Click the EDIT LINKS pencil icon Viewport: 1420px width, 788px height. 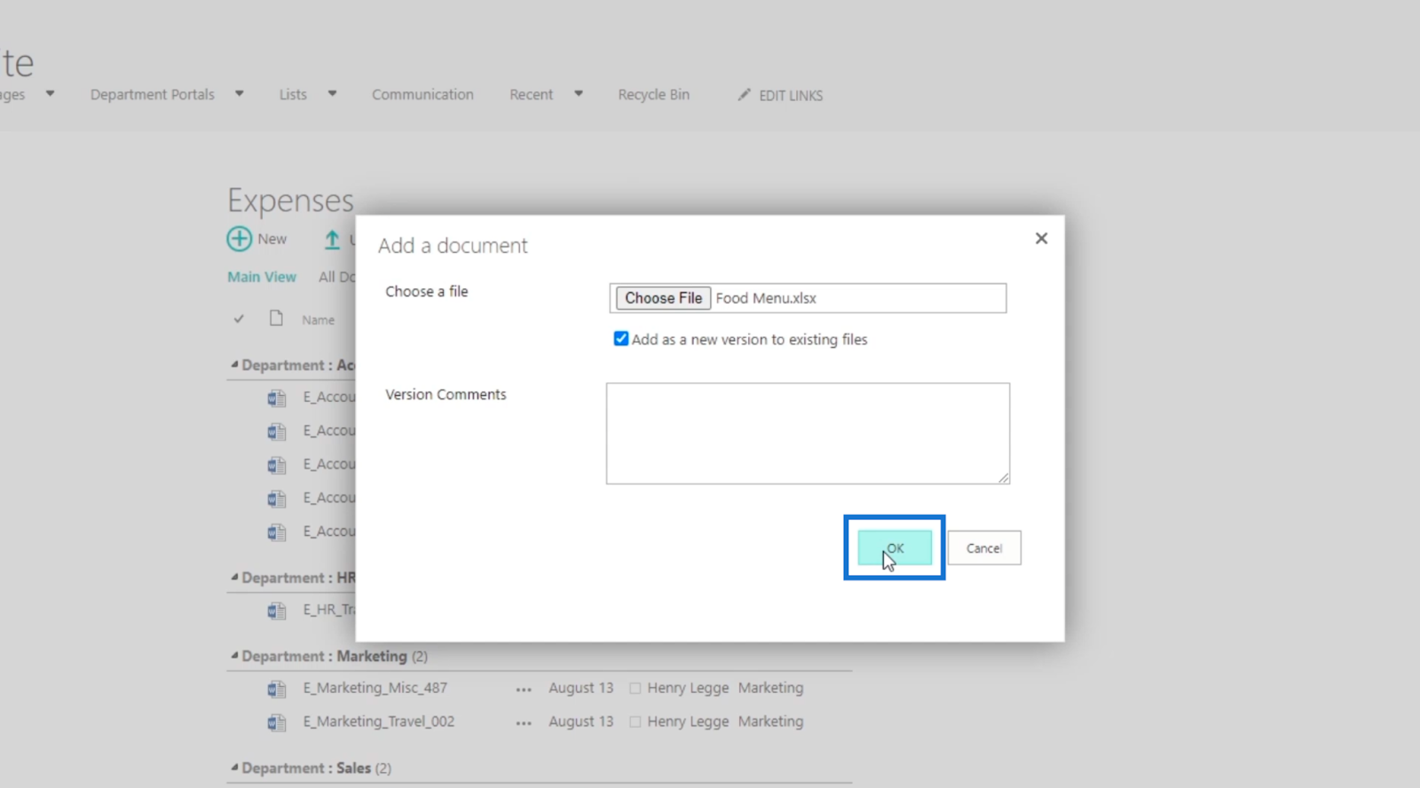click(x=744, y=94)
